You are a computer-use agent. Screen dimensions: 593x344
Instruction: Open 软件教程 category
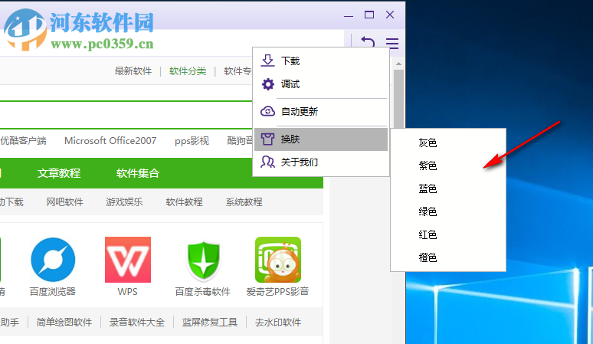[x=184, y=201]
